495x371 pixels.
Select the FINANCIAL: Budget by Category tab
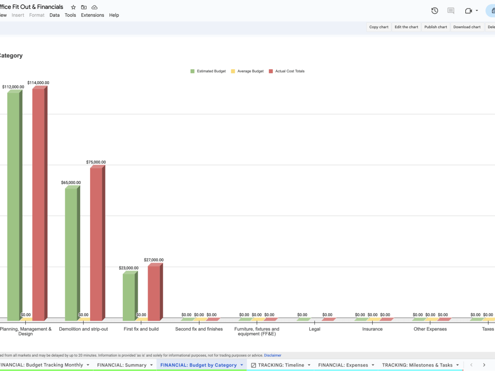[x=198, y=365]
